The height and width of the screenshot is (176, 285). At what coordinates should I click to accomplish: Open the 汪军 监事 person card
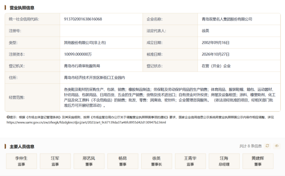(55, 161)
